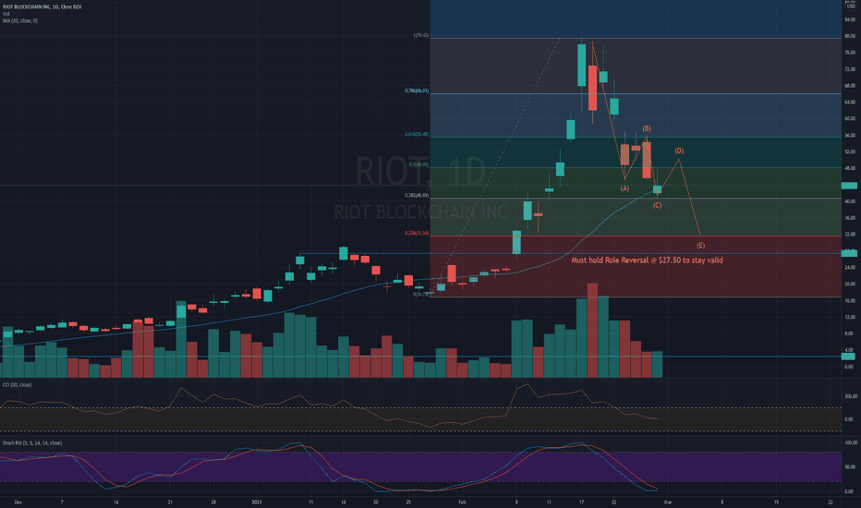Select the (E) wave label
The image size is (861, 508).
[x=700, y=246]
